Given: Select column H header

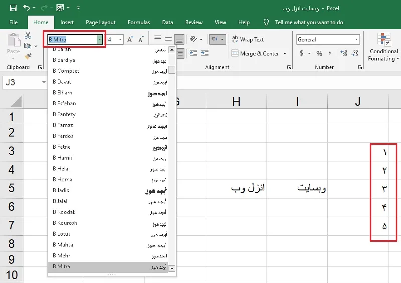Looking at the screenshot, I should coord(236,102).
